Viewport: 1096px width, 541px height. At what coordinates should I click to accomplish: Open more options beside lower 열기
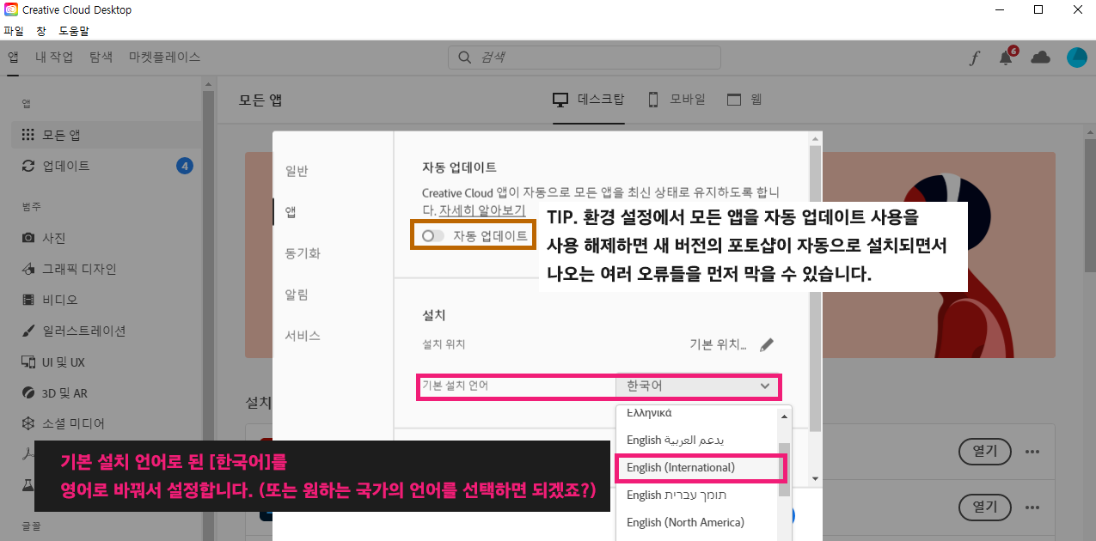[x=1032, y=507]
